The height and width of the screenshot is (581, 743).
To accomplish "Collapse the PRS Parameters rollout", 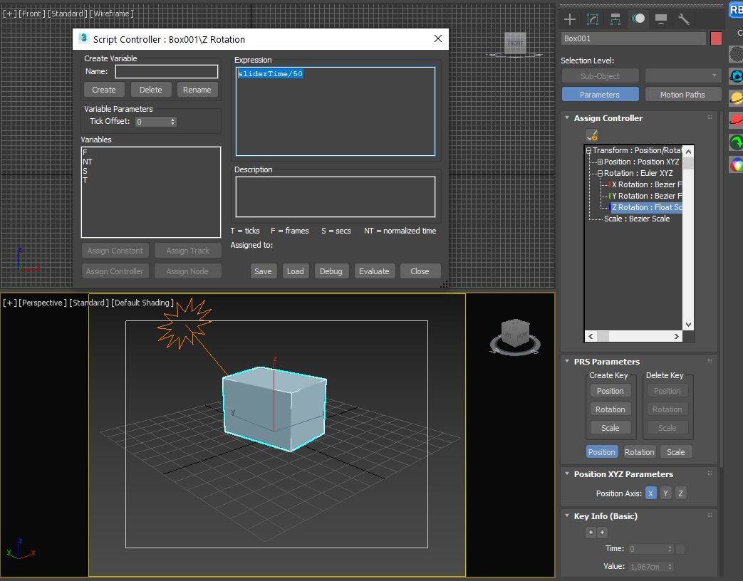I will click(567, 362).
